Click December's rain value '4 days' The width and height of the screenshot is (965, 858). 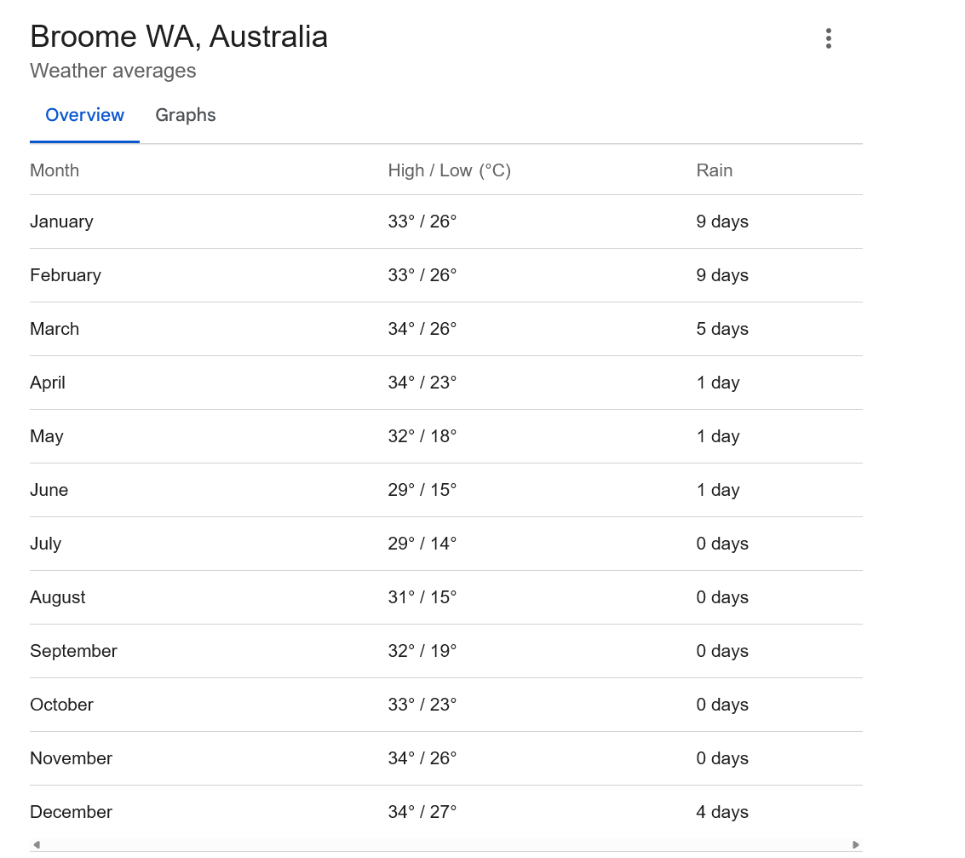pos(722,812)
